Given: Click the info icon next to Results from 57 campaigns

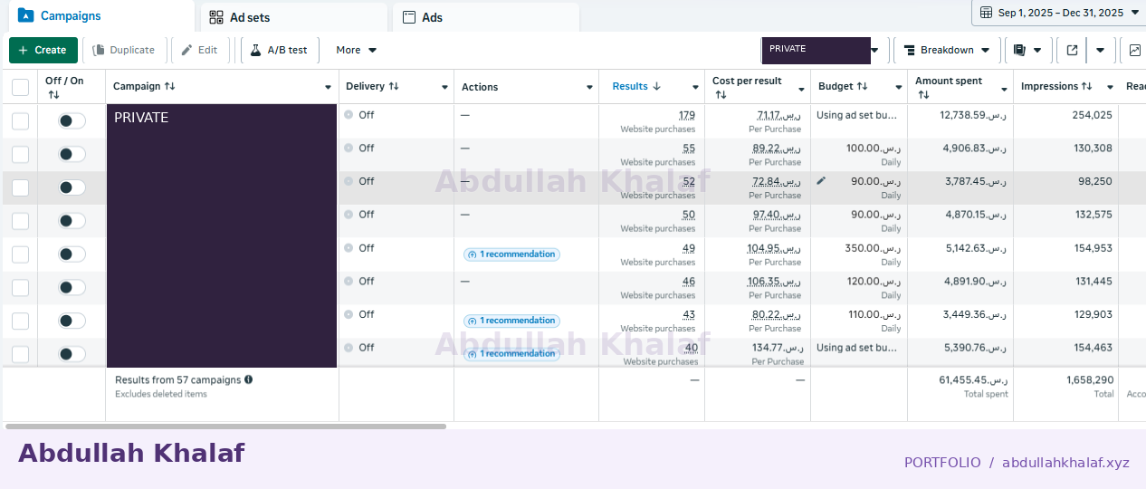Looking at the screenshot, I should [249, 379].
